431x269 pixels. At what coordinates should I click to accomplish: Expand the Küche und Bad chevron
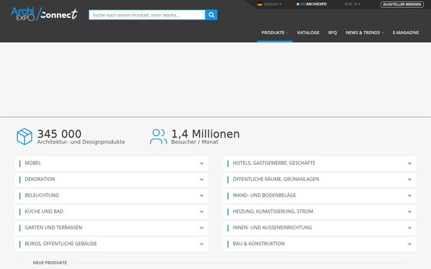click(202, 212)
